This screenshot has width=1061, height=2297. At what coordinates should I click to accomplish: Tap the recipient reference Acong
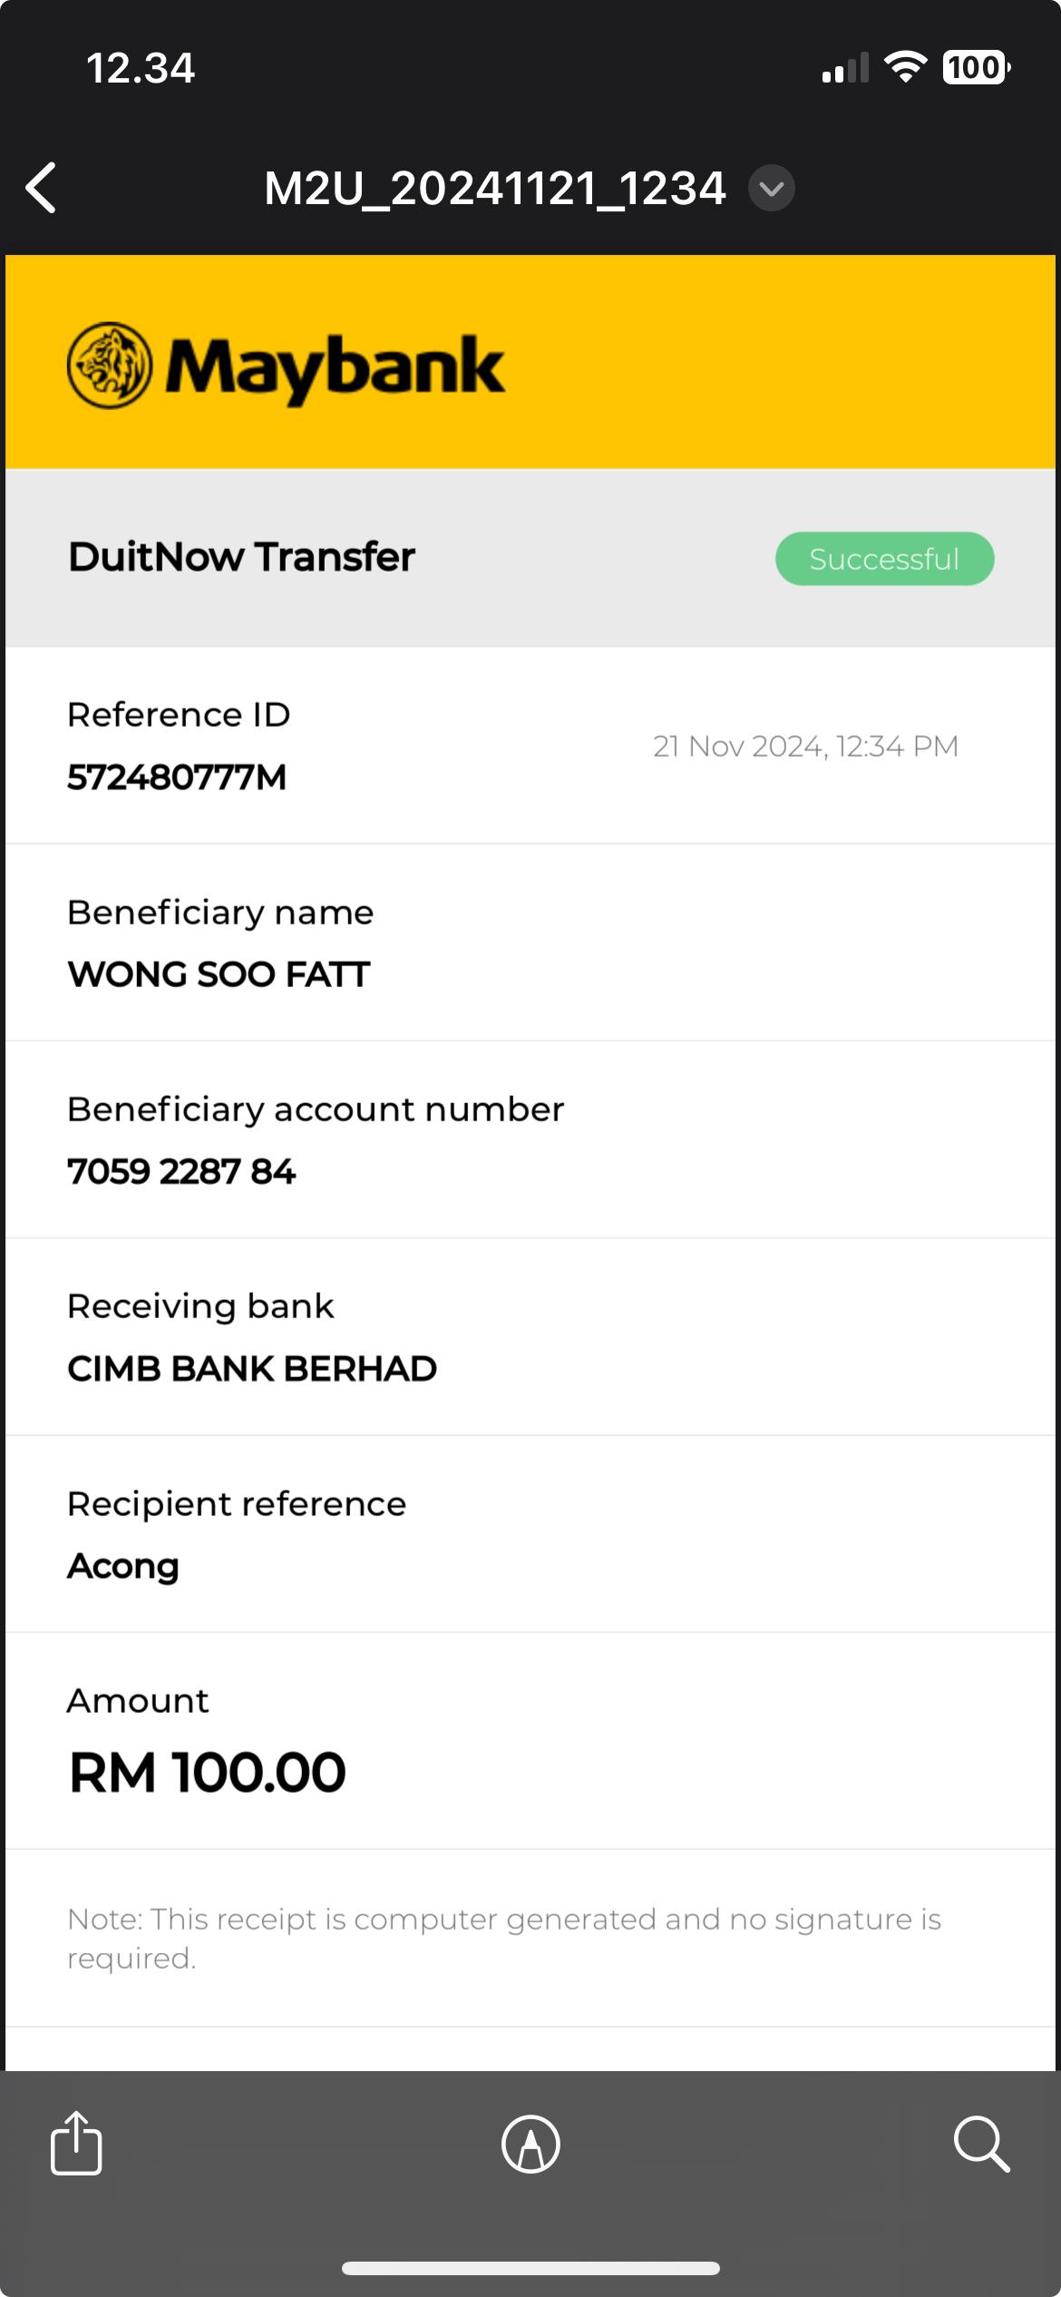(x=123, y=1567)
